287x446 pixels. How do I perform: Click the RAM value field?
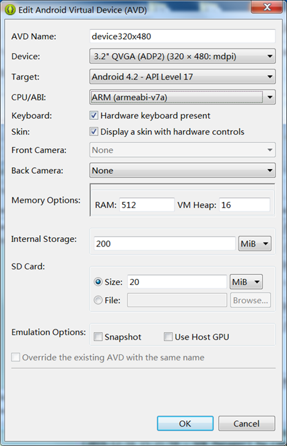(x=147, y=205)
